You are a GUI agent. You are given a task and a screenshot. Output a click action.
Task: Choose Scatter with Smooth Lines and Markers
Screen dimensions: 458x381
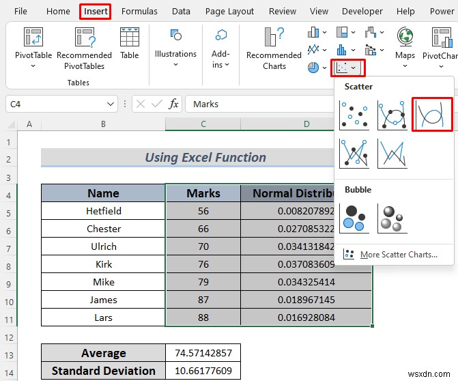pos(392,115)
